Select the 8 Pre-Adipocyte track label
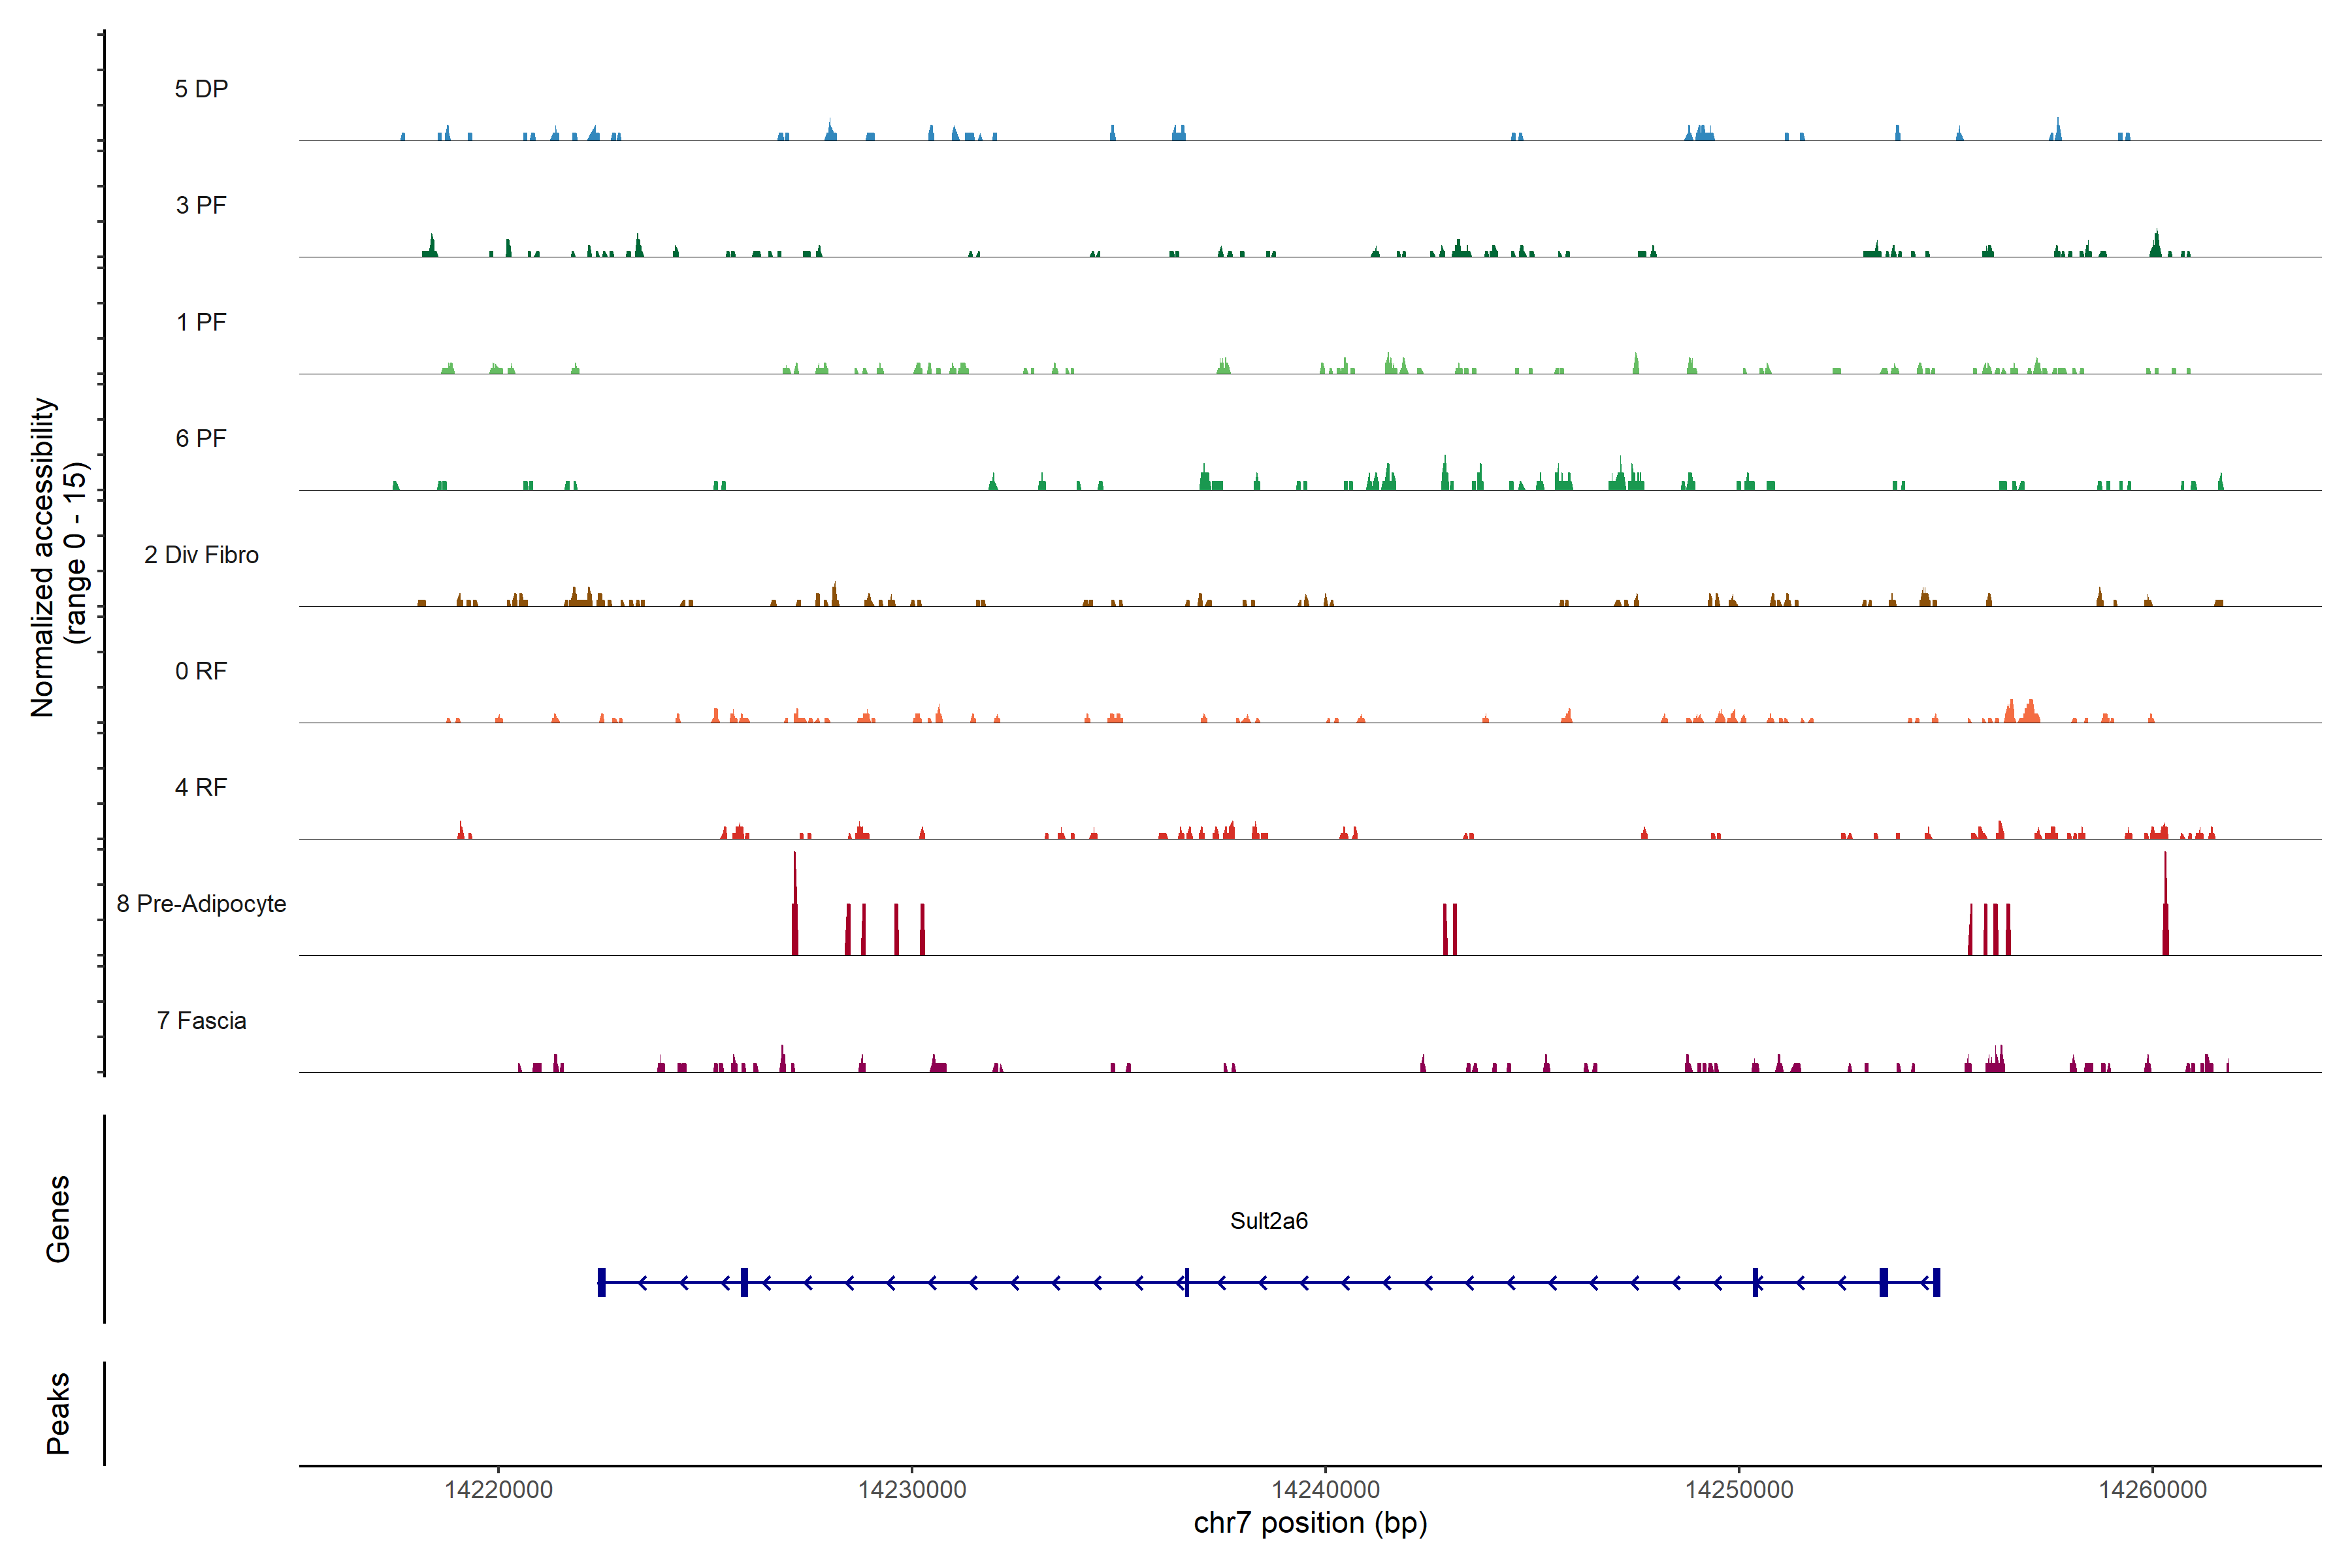2352x1568 pixels. pyautogui.click(x=201, y=904)
